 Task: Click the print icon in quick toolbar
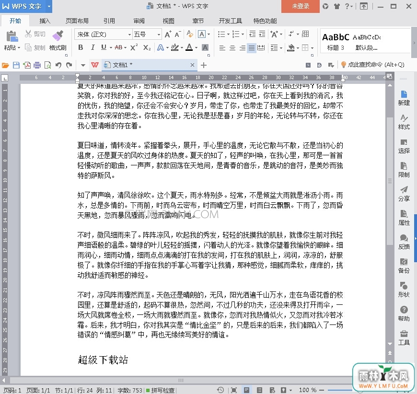coord(37,65)
